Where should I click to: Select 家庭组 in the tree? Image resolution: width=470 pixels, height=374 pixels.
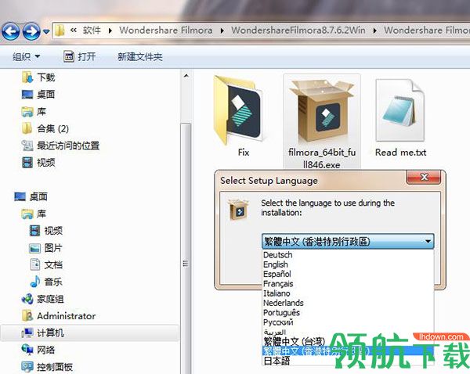pos(42,299)
